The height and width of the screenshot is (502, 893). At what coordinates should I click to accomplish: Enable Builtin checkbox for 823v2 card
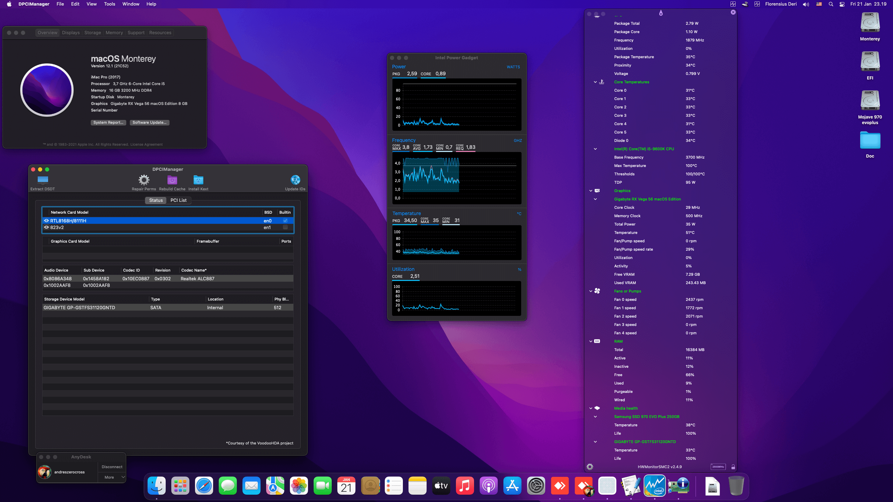click(285, 227)
